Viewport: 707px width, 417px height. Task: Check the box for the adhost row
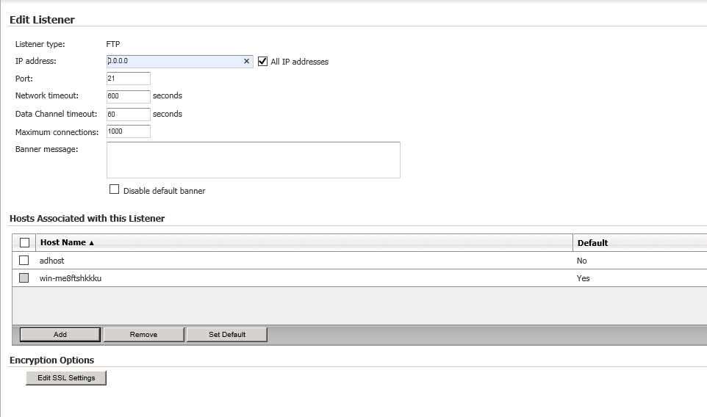(24, 261)
